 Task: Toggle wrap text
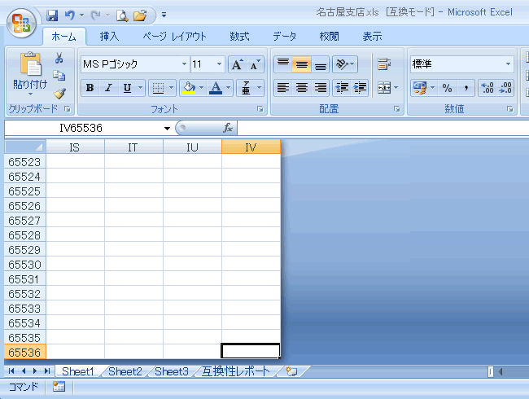point(384,64)
